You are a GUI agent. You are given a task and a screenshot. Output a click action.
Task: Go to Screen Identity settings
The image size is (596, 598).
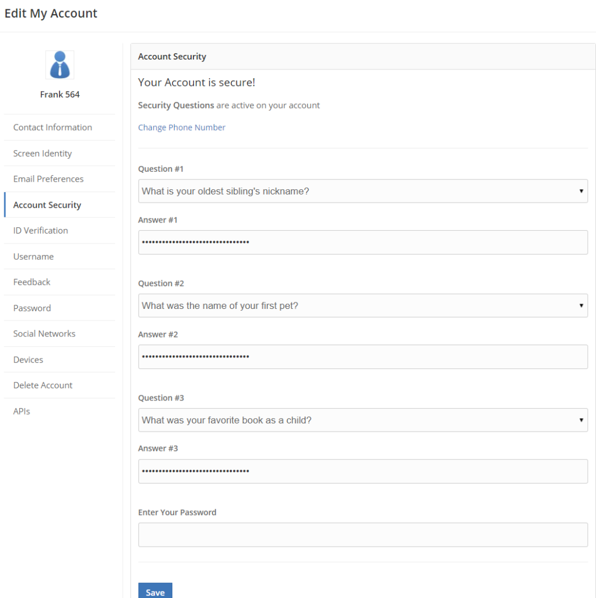tap(43, 154)
